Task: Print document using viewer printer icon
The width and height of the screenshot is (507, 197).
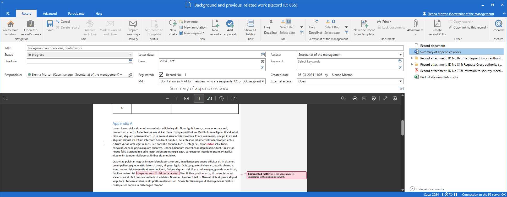Action: [x=355, y=98]
